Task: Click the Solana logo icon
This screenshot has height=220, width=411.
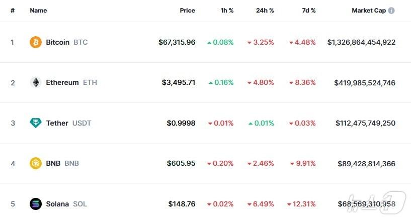Action: tap(36, 204)
